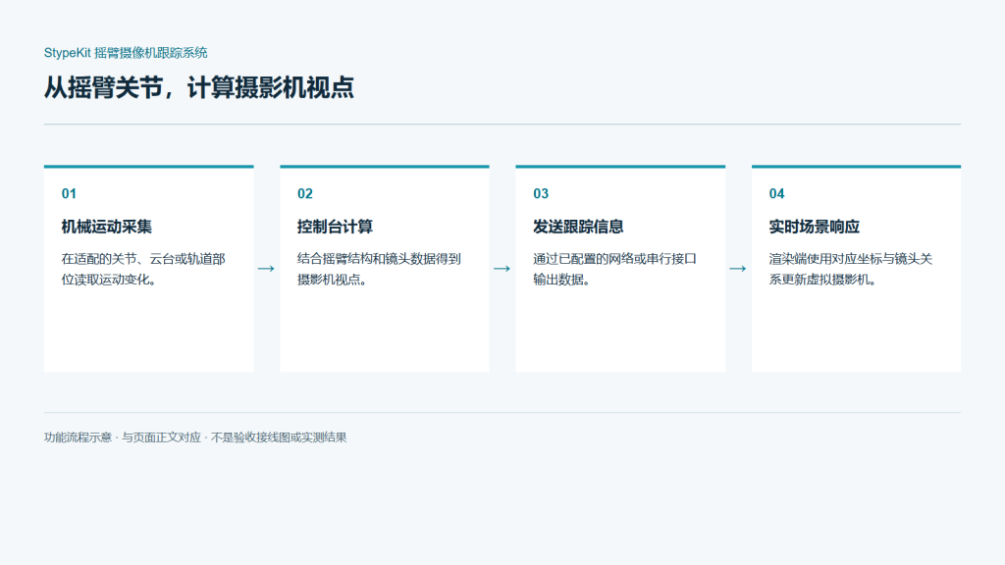Image resolution: width=1005 pixels, height=565 pixels.
Task: Select step number '03'
Action: click(x=541, y=193)
